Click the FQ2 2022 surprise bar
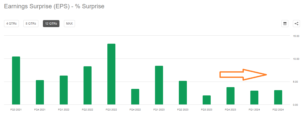 [88, 85]
